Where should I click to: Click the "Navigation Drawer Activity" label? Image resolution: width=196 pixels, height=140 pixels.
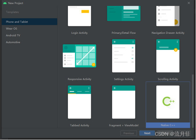coord(168,33)
